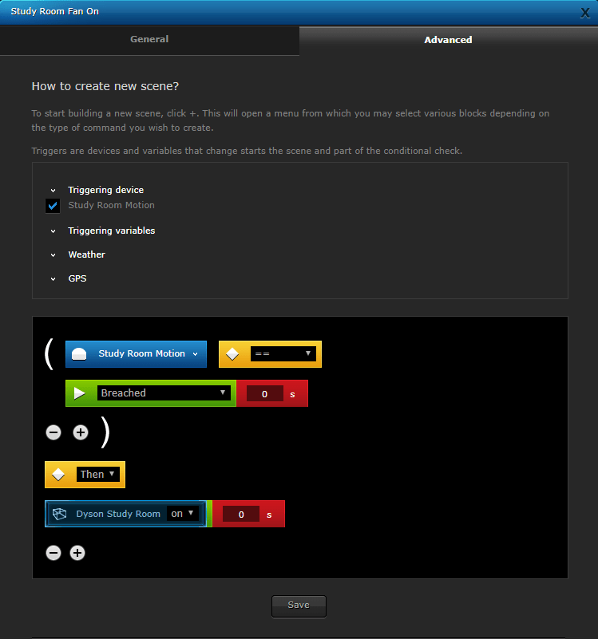The width and height of the screenshot is (598, 639).
Task: Click the Breached delay seconds field
Action: pos(264,394)
